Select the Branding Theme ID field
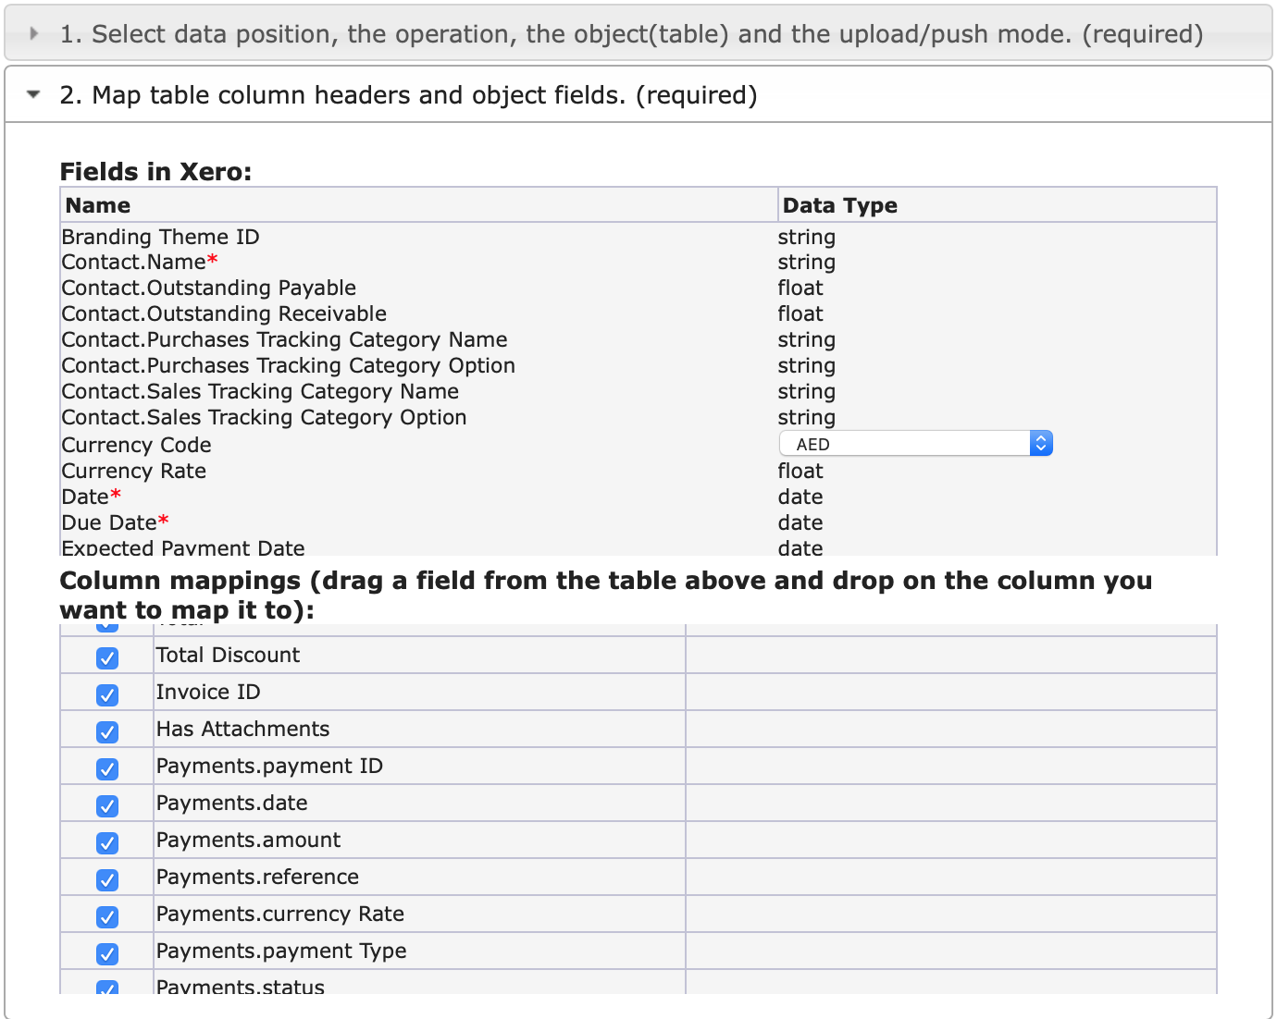Viewport: 1277px width, 1019px height. [160, 237]
